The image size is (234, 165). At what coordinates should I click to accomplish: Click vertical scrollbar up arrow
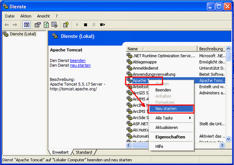228,48
